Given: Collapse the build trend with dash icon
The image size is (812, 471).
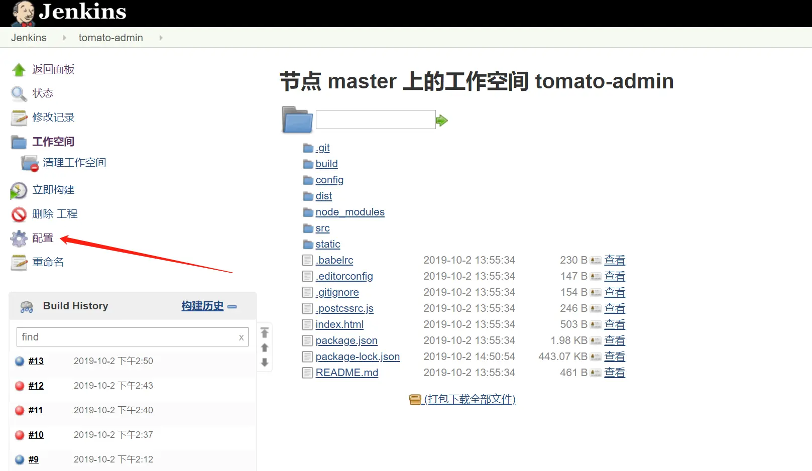Looking at the screenshot, I should click(232, 306).
